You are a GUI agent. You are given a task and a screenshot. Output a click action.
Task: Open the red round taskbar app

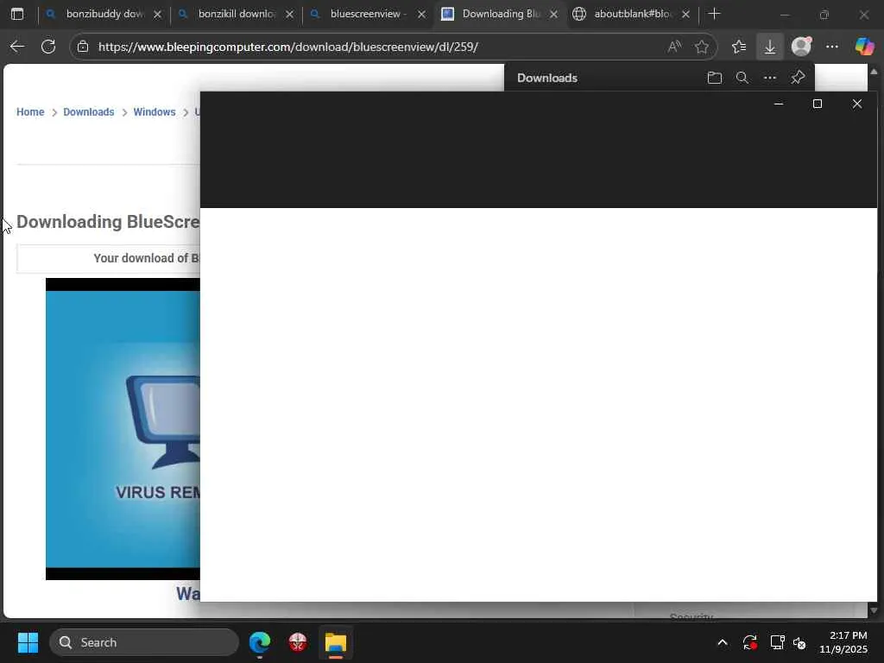(298, 642)
